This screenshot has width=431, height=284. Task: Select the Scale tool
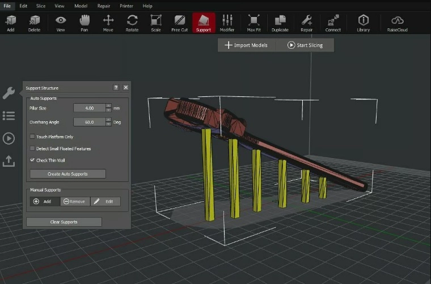pyautogui.click(x=156, y=23)
